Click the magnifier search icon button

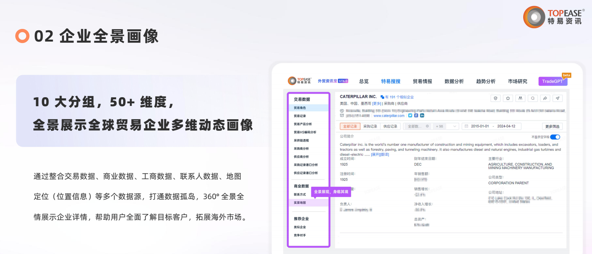click(533, 98)
